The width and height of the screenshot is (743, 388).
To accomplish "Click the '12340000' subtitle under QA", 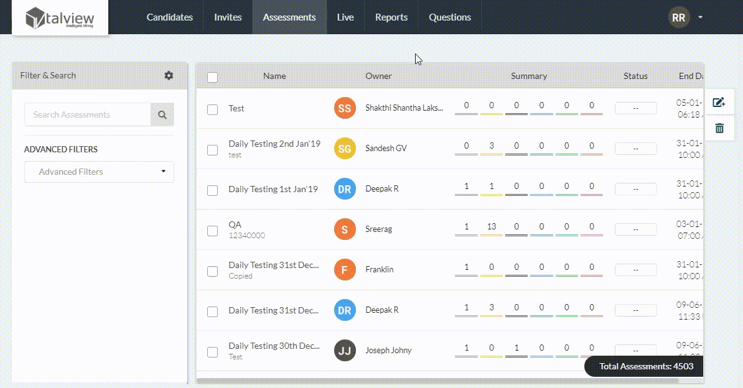I will [247, 236].
